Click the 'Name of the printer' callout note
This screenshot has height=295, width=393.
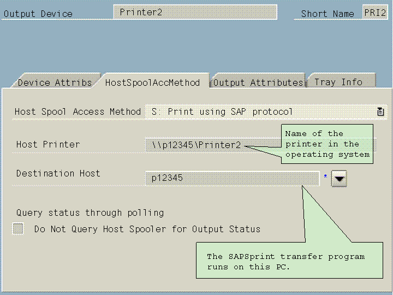(x=329, y=144)
